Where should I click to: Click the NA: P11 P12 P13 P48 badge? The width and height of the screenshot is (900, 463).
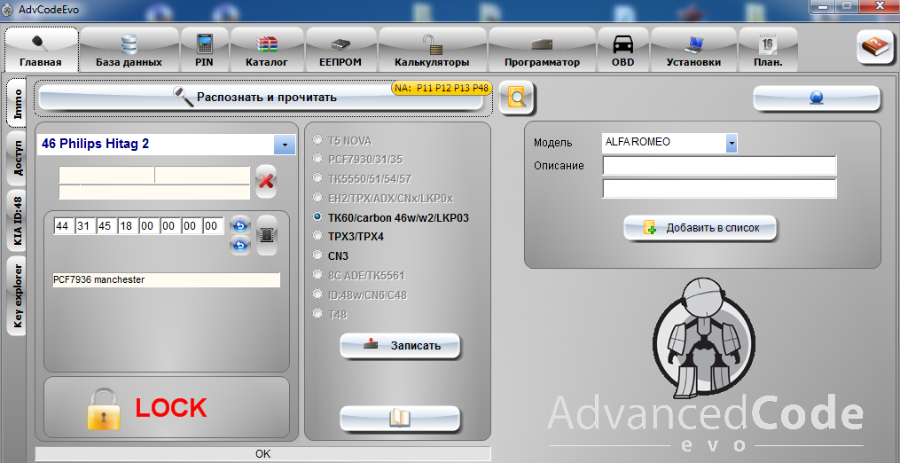pos(442,88)
